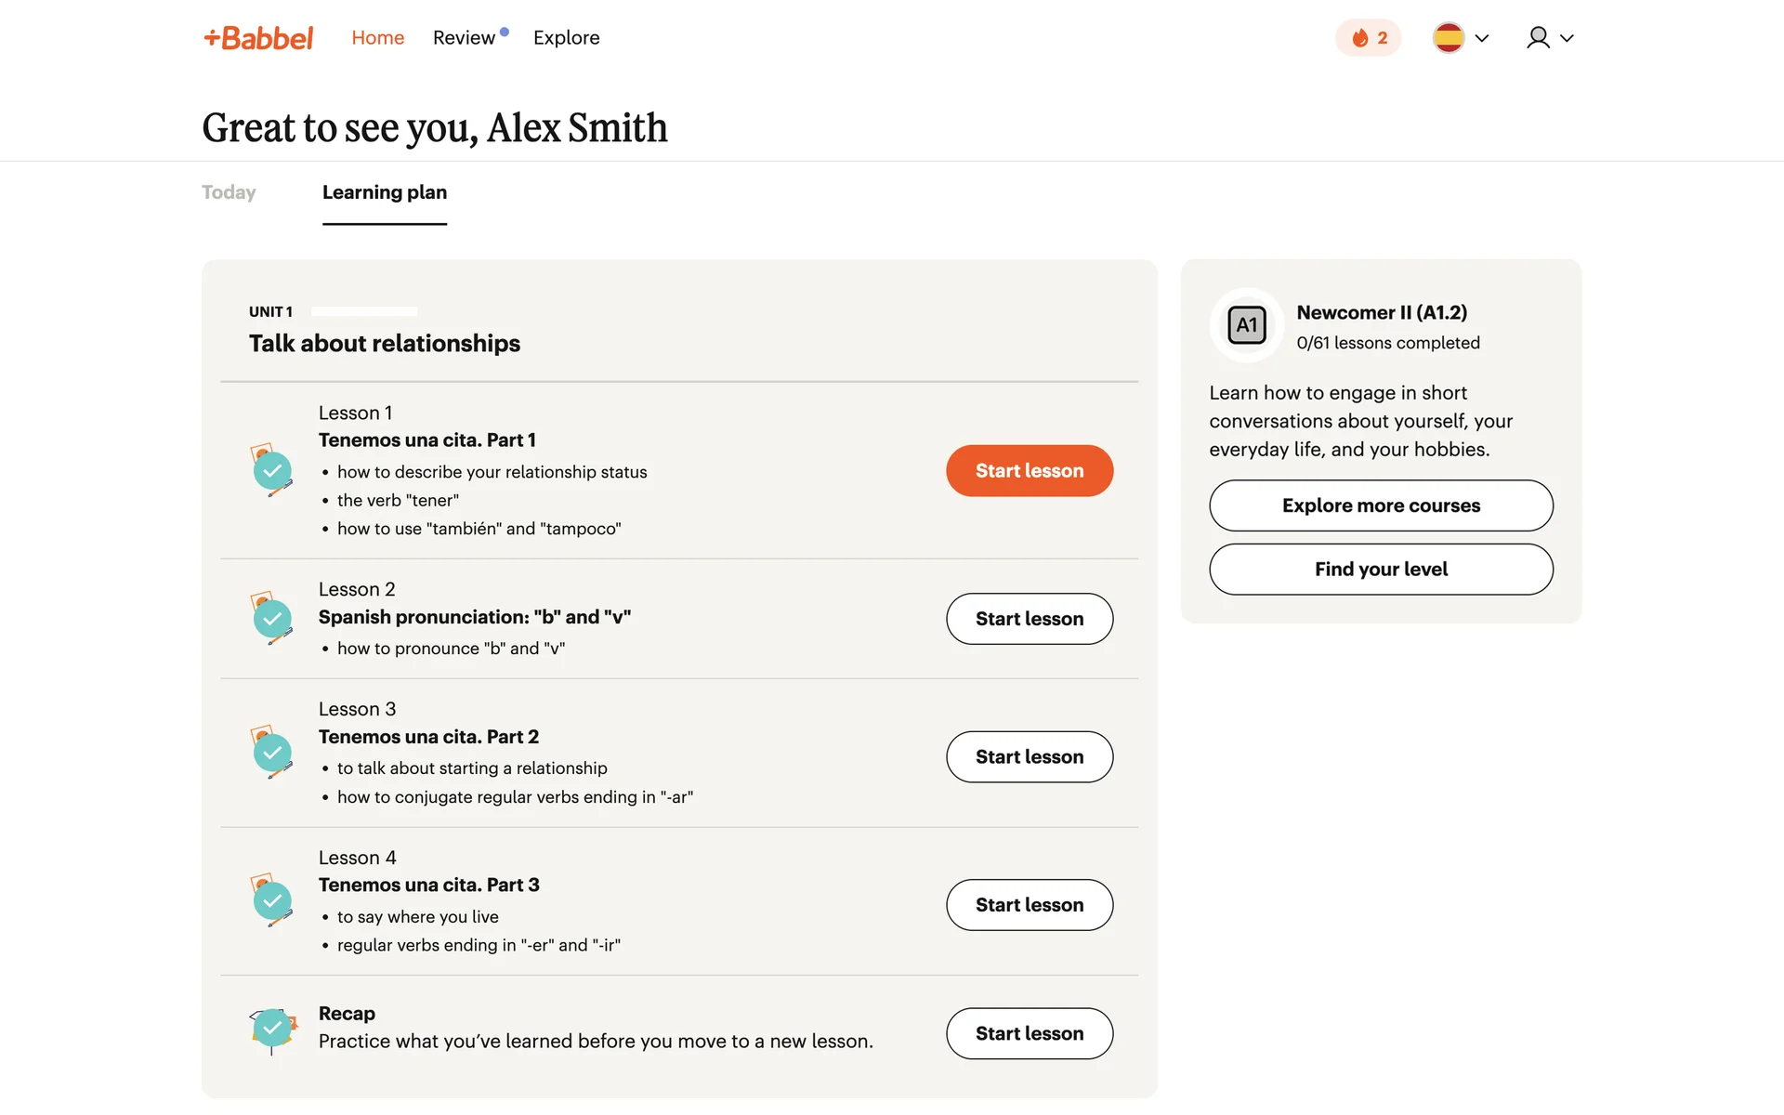Screen dimensions: 1784x1115
Task: Click the Spanish flag language icon
Action: [1448, 38]
